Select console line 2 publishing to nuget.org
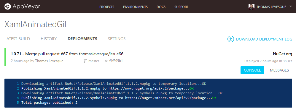The image size is (296, 112). (108, 88)
